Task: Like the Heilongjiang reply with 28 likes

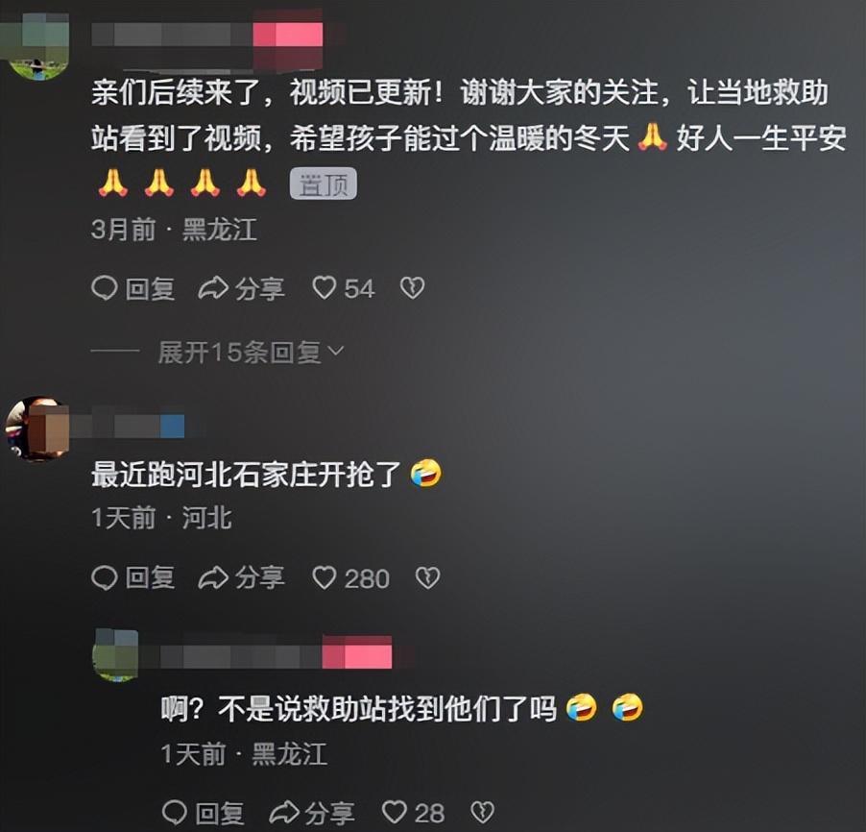Action: [413, 813]
